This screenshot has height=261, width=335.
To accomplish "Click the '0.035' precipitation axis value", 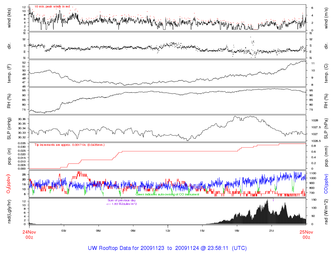I will (x=22, y=144).
